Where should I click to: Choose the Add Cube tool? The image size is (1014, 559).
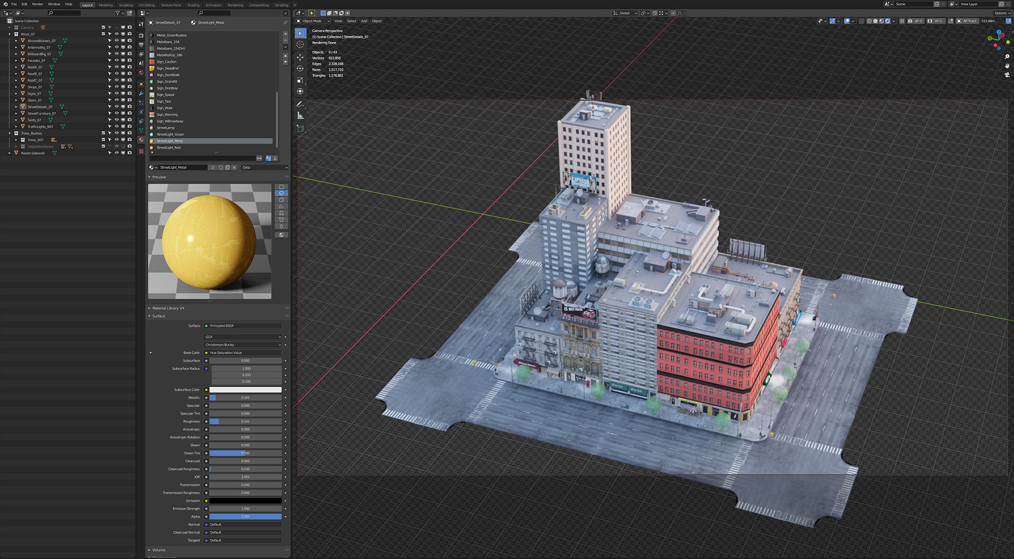pos(300,128)
